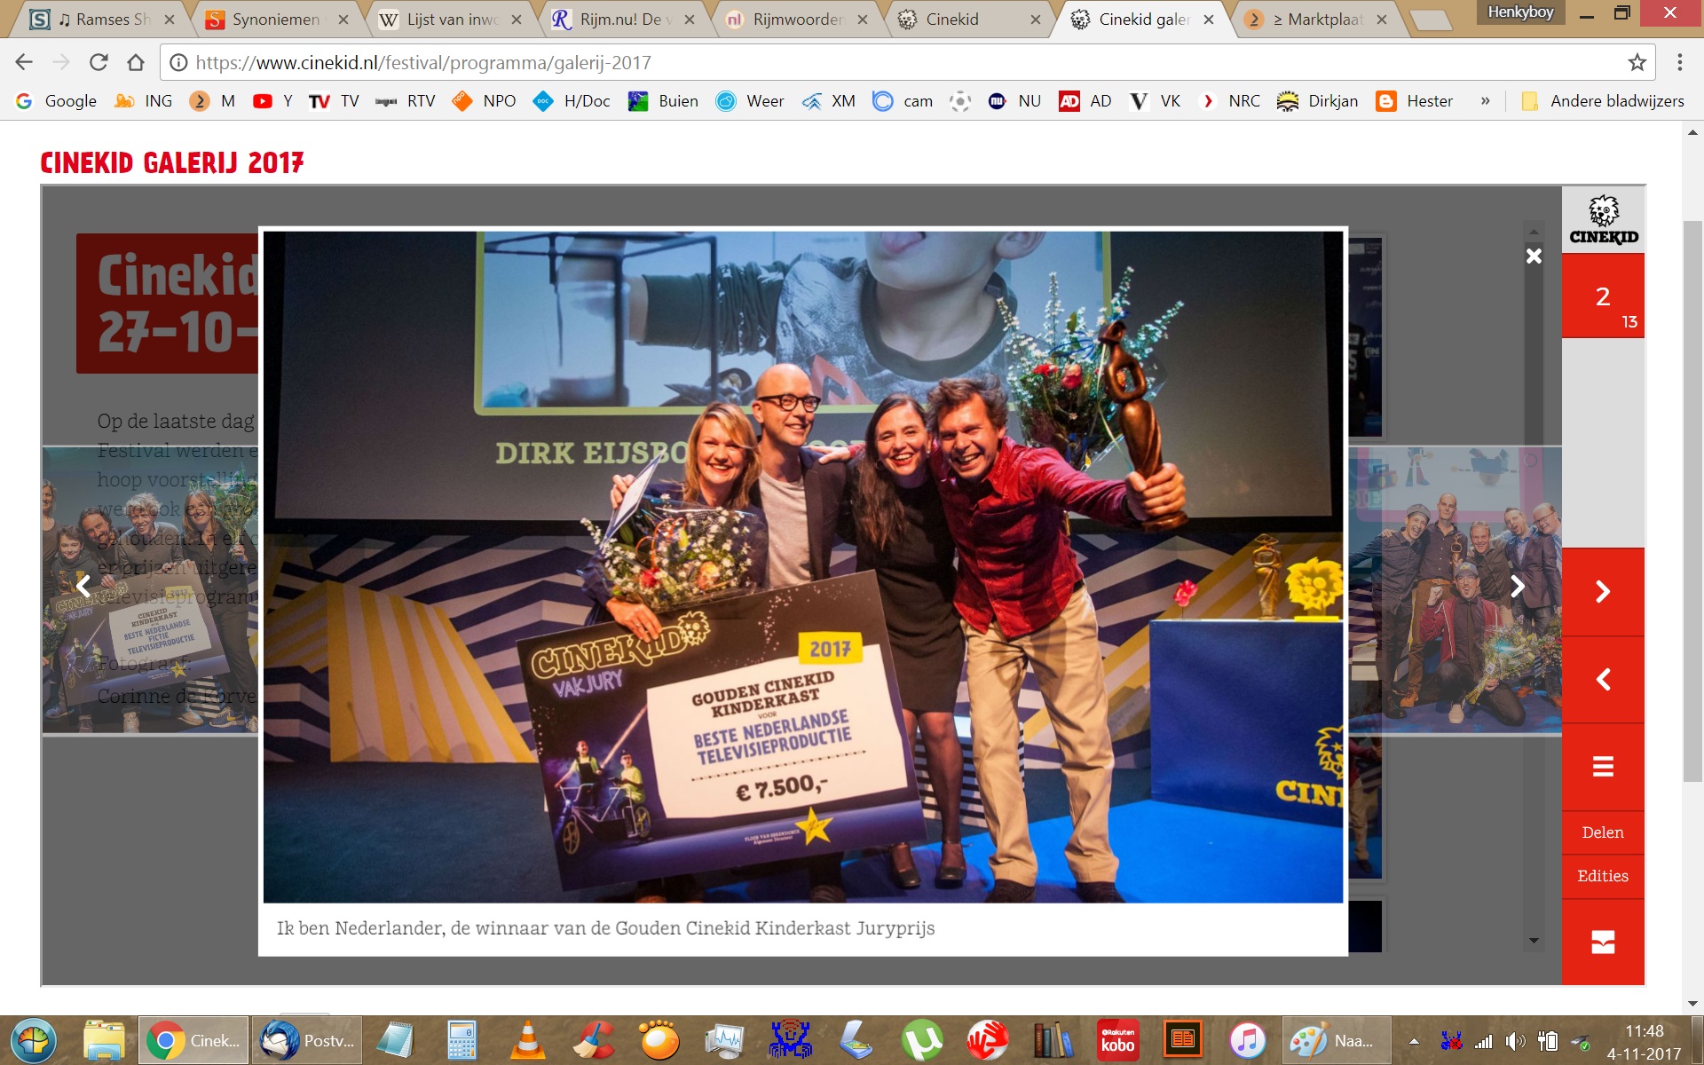Open Windows Explorer from the taskbar
The image size is (1704, 1065).
[104, 1040]
